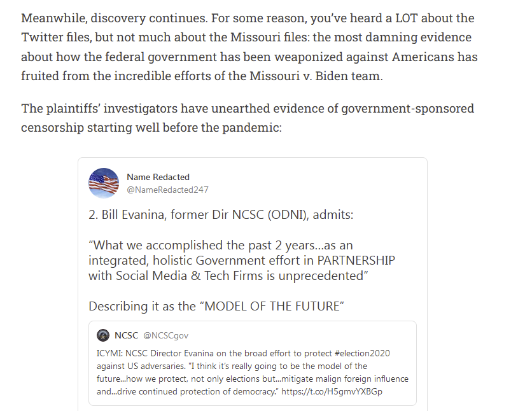Click 'mitigate malign foreign influence' text

click(345, 379)
